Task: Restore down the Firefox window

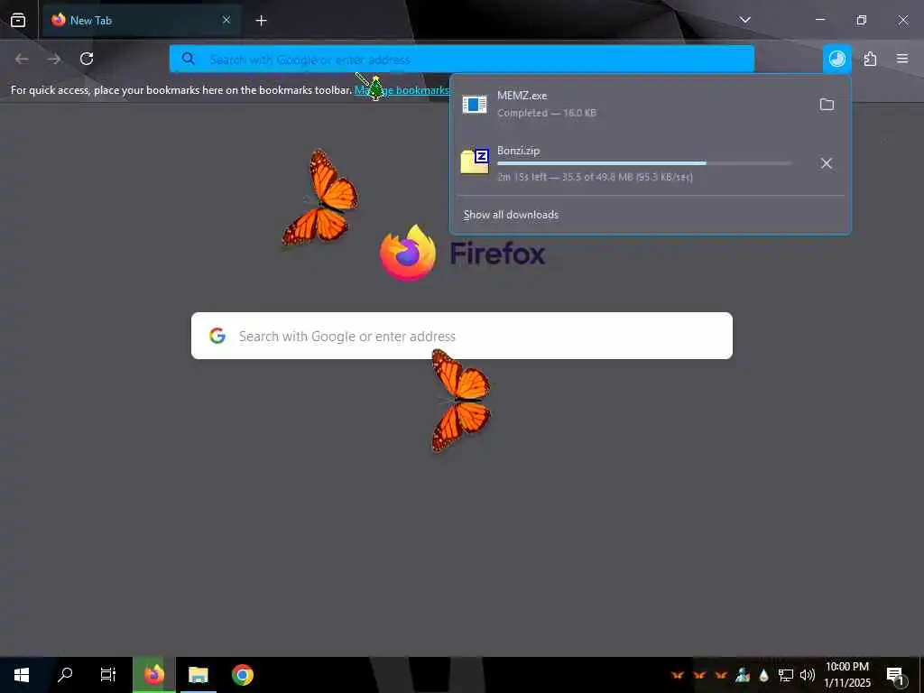Action: [x=862, y=20]
